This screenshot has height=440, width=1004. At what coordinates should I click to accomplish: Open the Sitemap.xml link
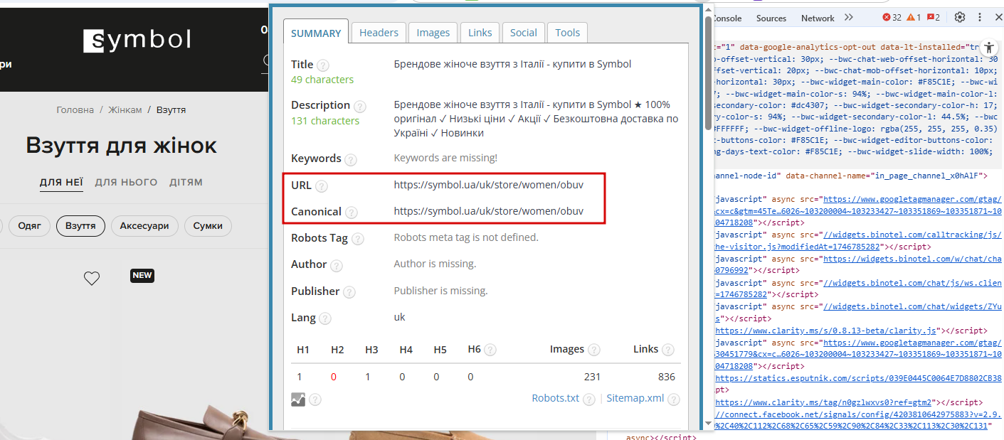tap(635, 398)
